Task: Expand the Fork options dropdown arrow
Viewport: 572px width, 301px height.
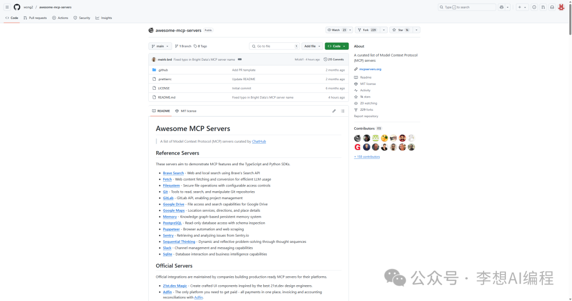Action: pos(383,30)
